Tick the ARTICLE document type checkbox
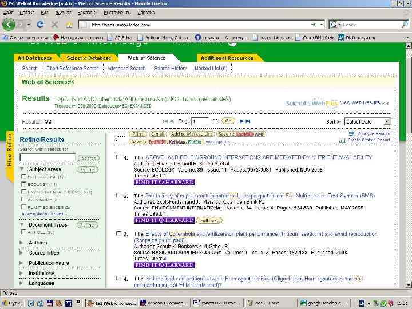 point(23,232)
